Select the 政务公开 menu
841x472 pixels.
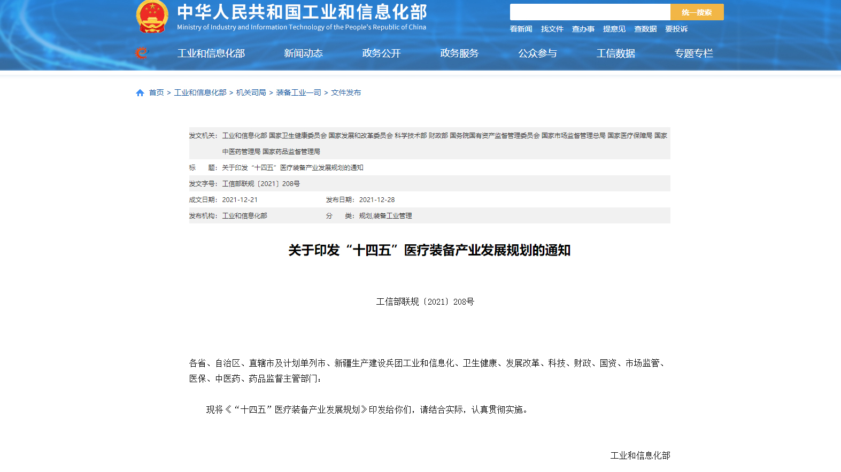[x=381, y=53]
